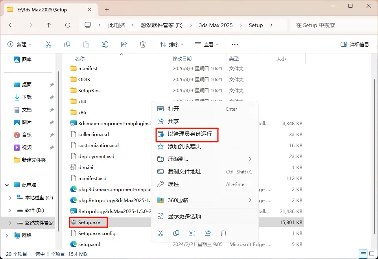Switch to large thumbnails view in status bar

click(371, 254)
